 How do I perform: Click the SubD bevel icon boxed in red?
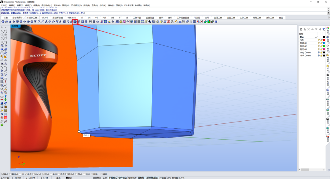[75, 21]
